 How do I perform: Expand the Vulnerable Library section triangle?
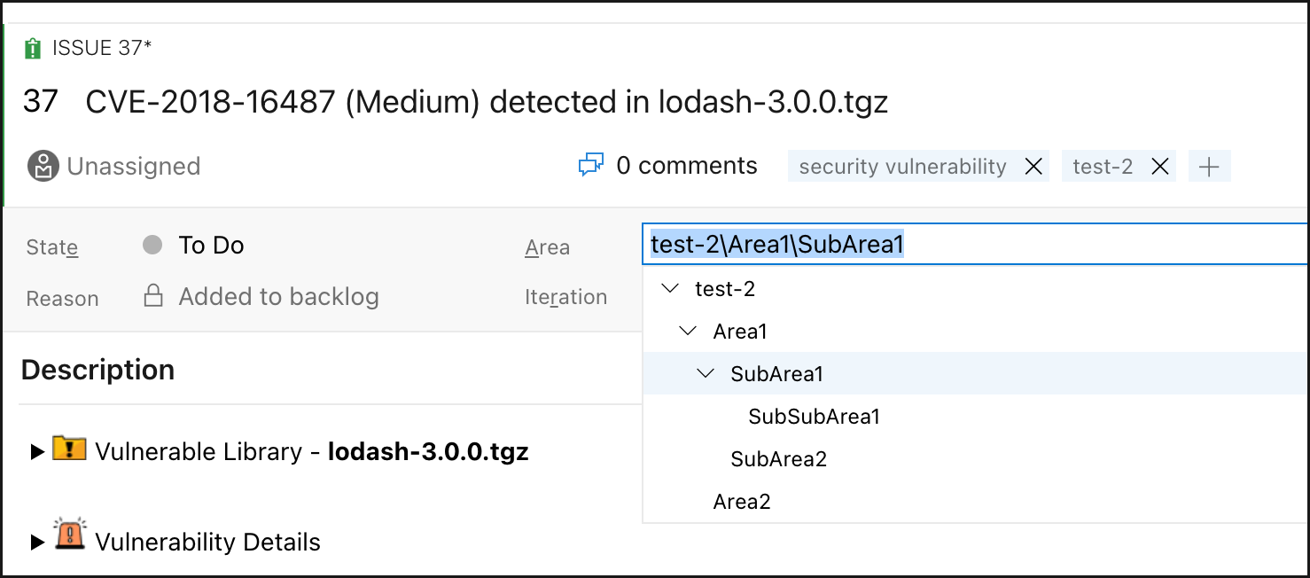pyautogui.click(x=36, y=452)
